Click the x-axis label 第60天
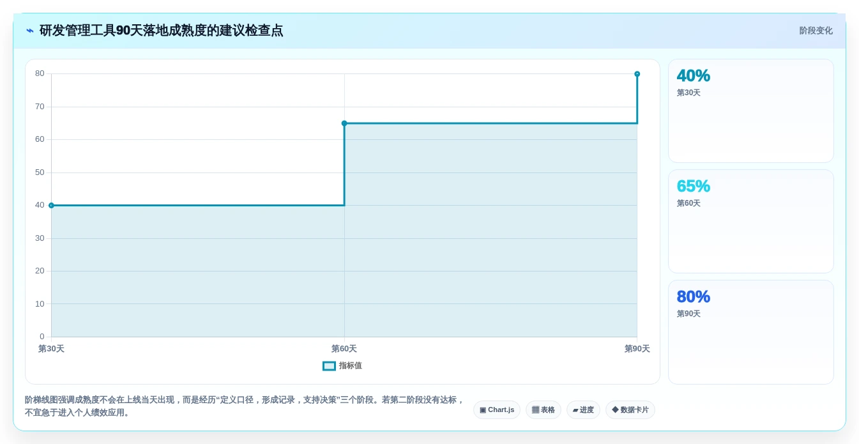Viewport: 859px width, 444px height. click(344, 349)
